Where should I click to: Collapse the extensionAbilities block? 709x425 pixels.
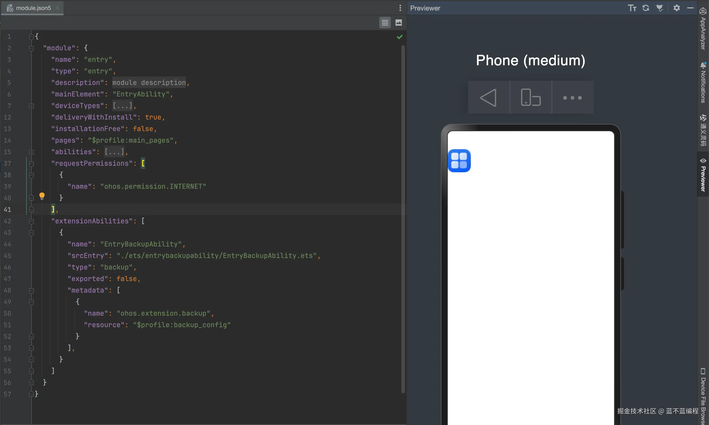pyautogui.click(x=31, y=221)
